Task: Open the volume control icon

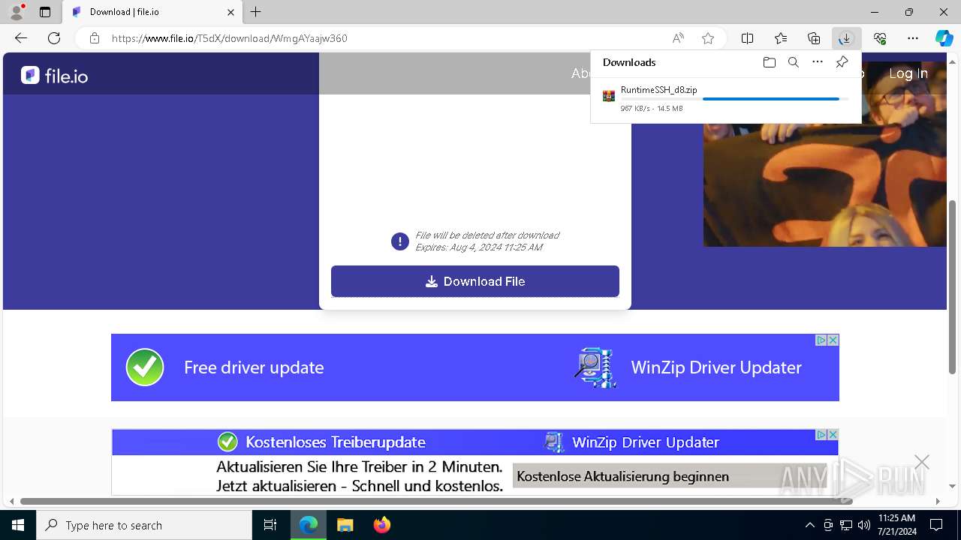Action: point(863,525)
